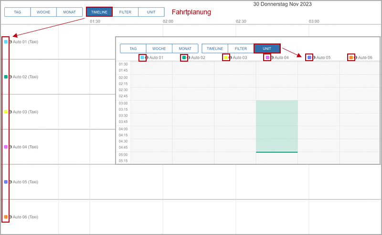Click the info icon next to Auto 05 column header

pos(314,58)
